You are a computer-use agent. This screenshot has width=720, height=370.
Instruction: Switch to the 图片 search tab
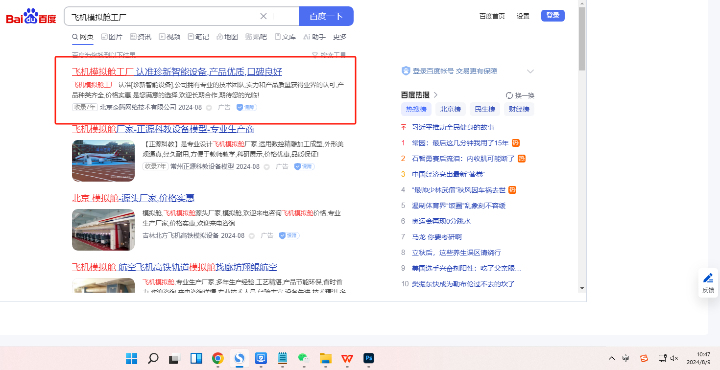tap(112, 37)
